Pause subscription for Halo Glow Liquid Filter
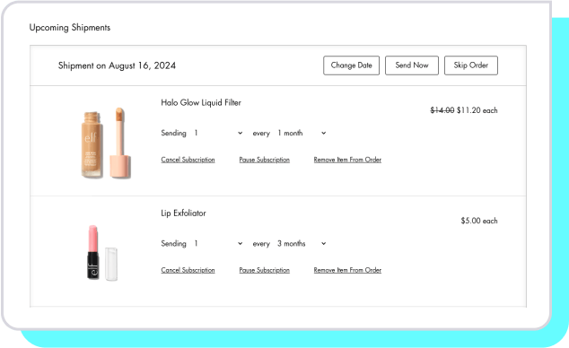Screen dimensions: 569x348 point(264,160)
